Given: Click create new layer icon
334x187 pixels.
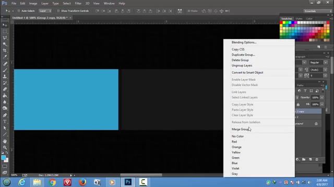Looking at the screenshot, I should (x=311, y=159).
